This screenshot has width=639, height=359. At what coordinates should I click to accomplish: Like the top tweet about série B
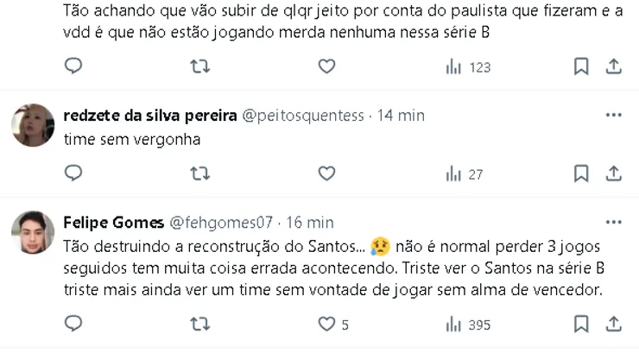pos(326,66)
